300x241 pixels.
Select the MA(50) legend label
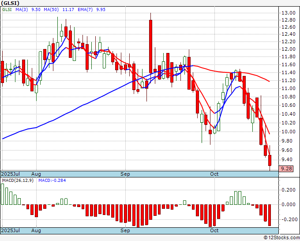[51, 9]
